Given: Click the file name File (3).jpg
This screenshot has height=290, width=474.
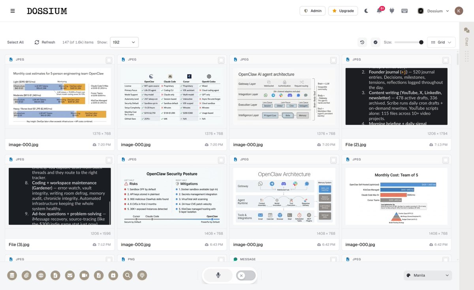Looking at the screenshot, I should [19, 245].
